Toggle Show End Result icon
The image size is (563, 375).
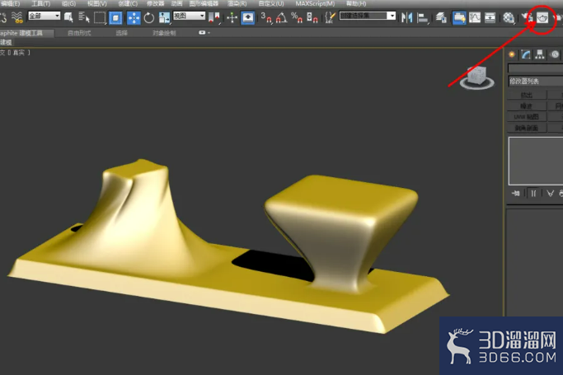(x=533, y=194)
